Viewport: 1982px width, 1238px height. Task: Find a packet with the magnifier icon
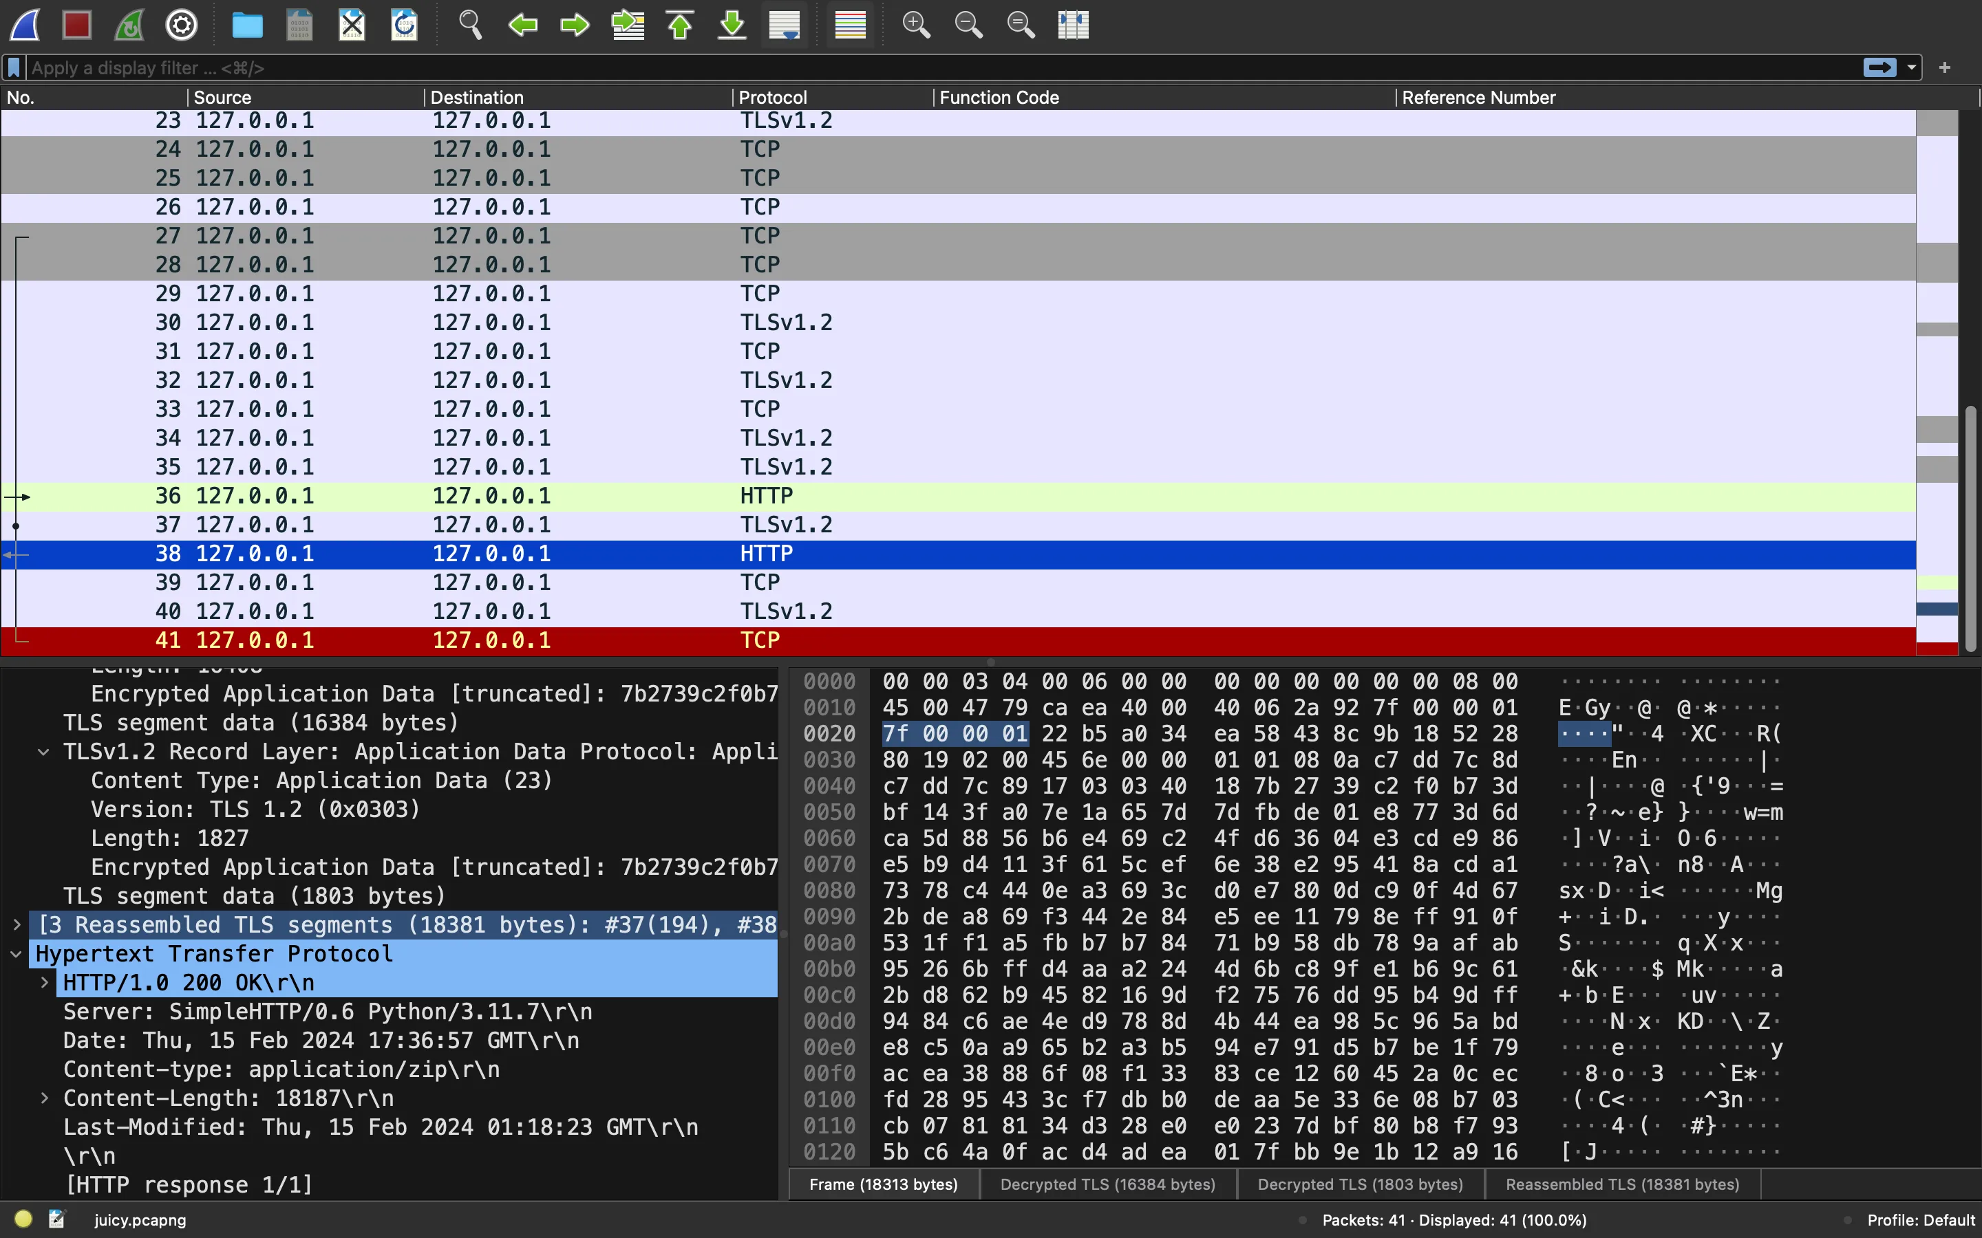point(470,25)
